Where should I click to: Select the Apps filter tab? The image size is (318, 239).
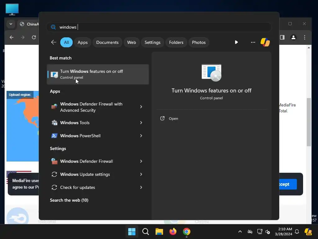83,42
